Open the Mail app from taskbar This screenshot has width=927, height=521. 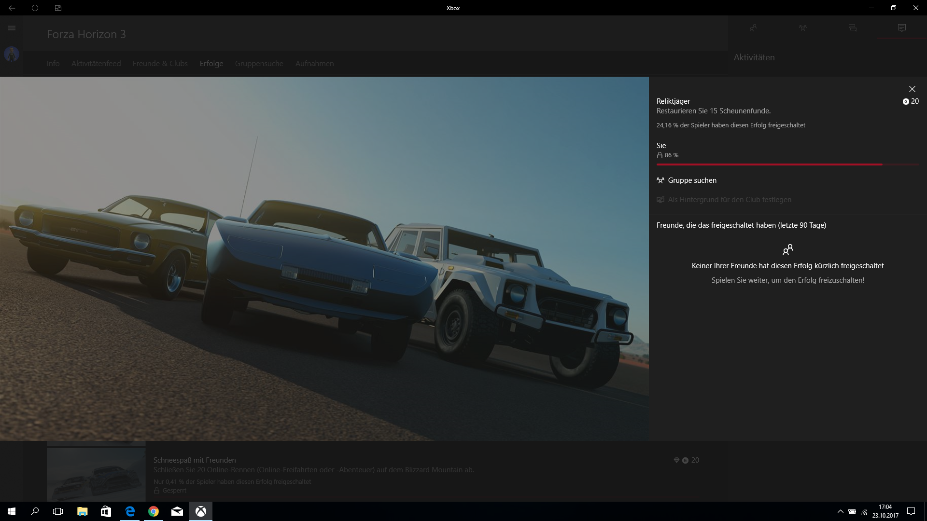177,511
